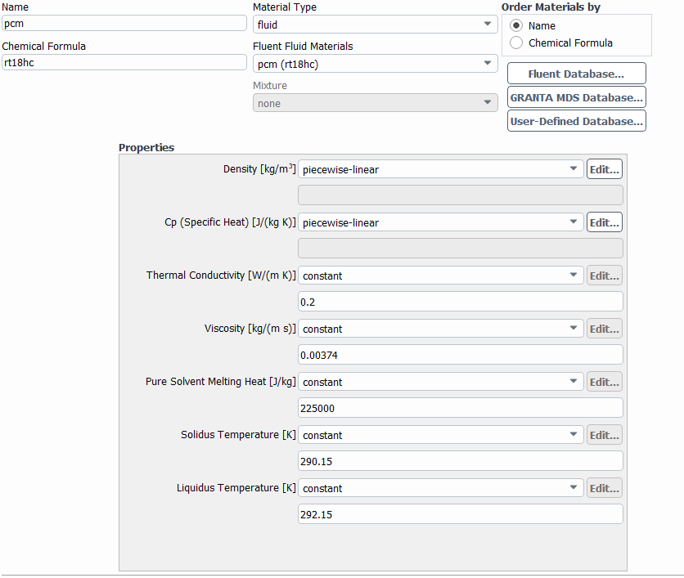Select Chemical Formula ordering radio button
The height and width of the screenshot is (578, 684).
click(516, 43)
